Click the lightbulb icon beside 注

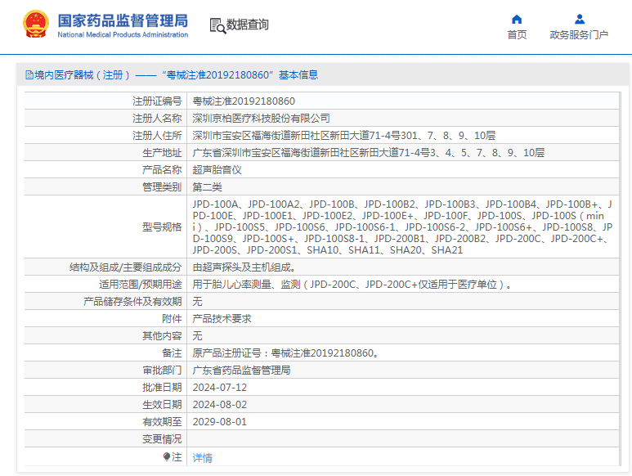pos(167,456)
